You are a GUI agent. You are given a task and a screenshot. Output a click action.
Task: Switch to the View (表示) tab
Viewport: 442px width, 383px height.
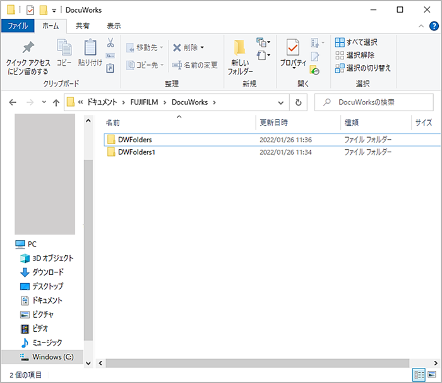(114, 26)
